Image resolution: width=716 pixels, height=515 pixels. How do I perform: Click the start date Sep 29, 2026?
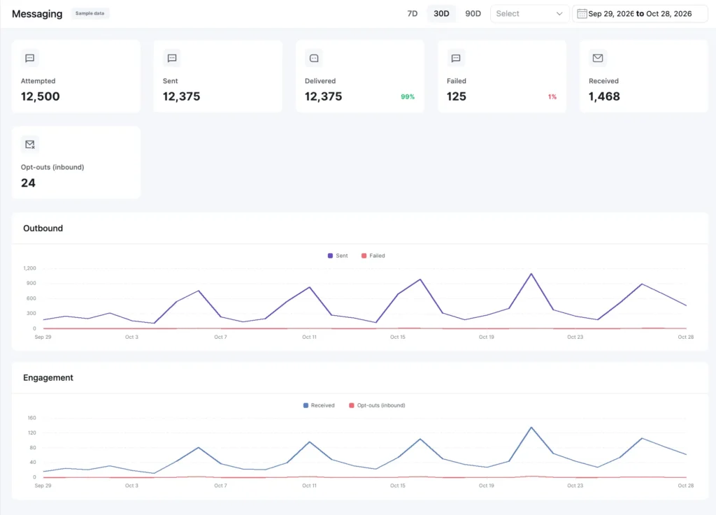[611, 14]
